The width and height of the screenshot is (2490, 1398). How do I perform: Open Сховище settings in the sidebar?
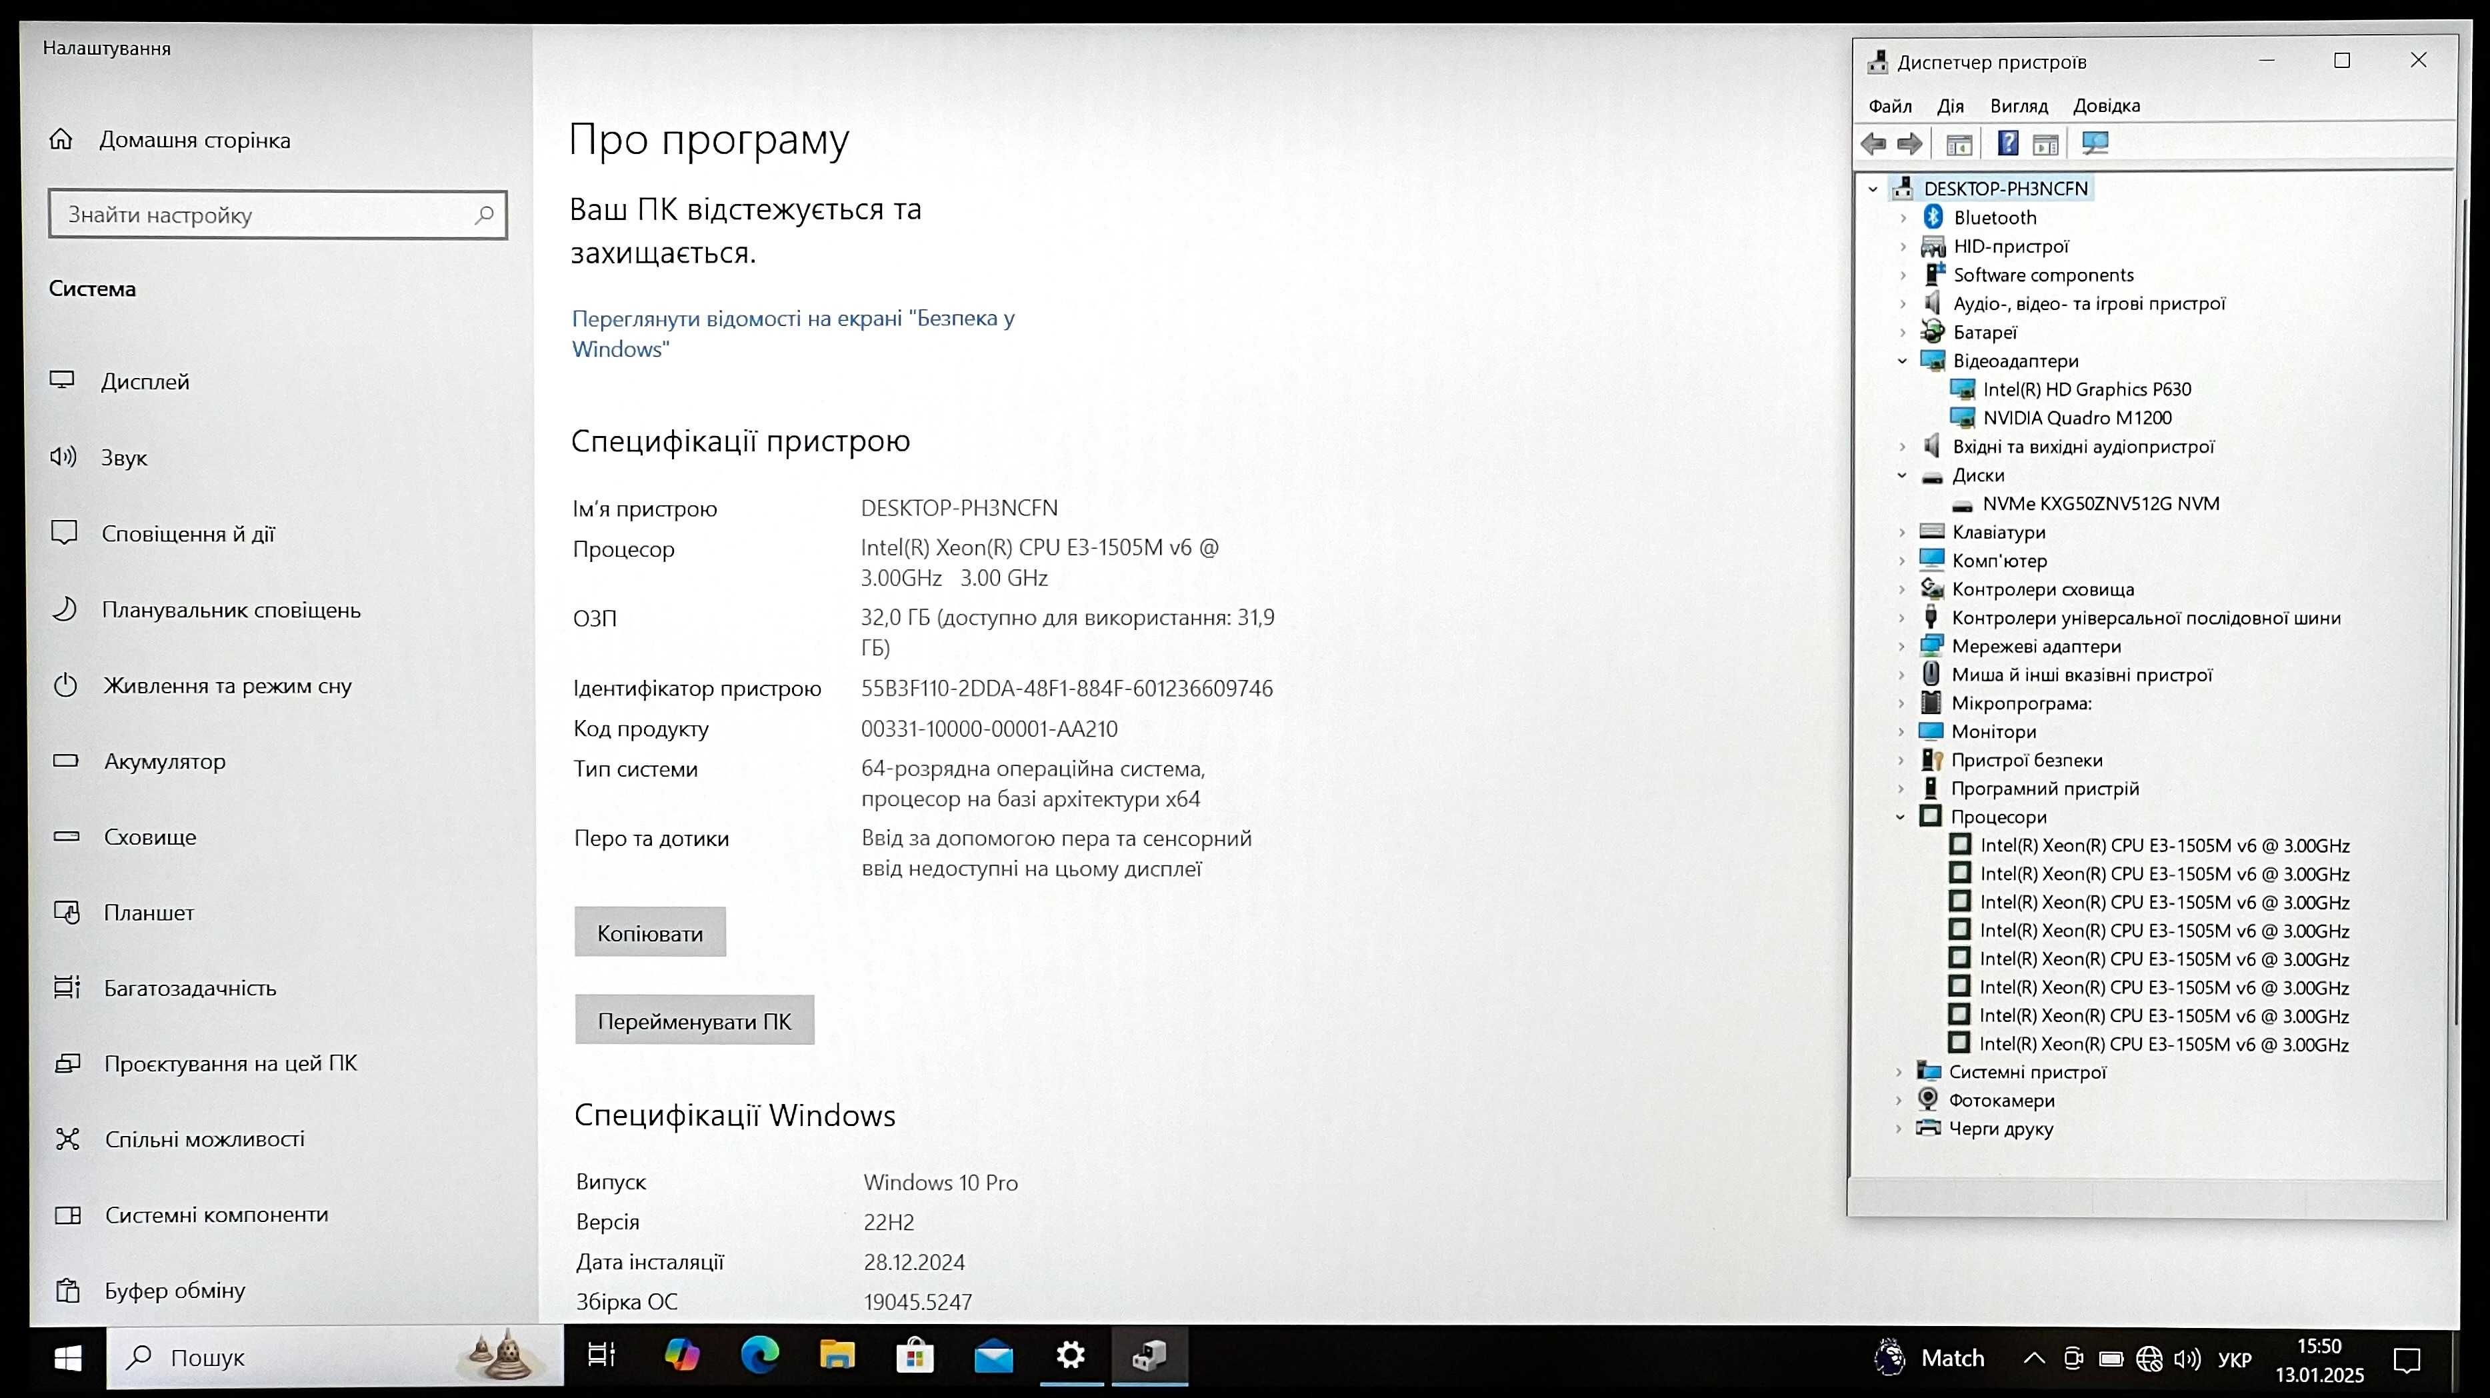pyautogui.click(x=124, y=837)
